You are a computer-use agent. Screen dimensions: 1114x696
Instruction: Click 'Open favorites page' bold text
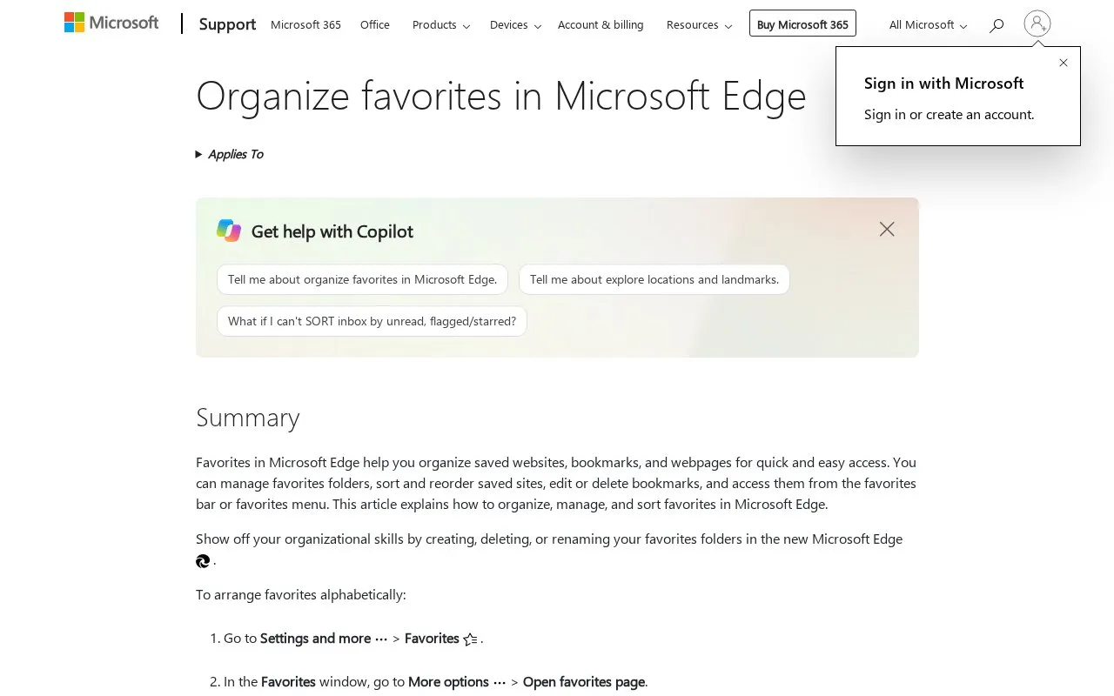[584, 682]
